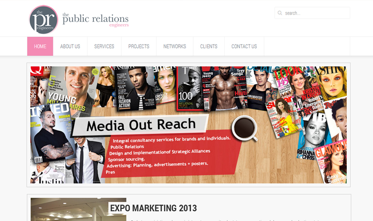Click "Integral consultancy services" banner line
This screenshot has width=373, height=221.
171,139
